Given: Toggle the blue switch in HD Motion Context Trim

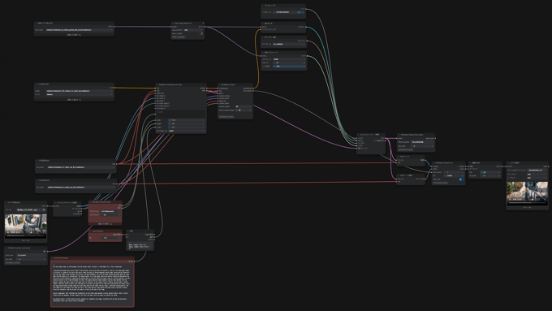Looking at the screenshot, I should pyautogui.click(x=461, y=179).
